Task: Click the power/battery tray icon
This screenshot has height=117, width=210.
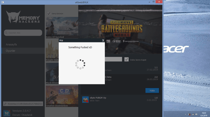Action: coord(189,114)
